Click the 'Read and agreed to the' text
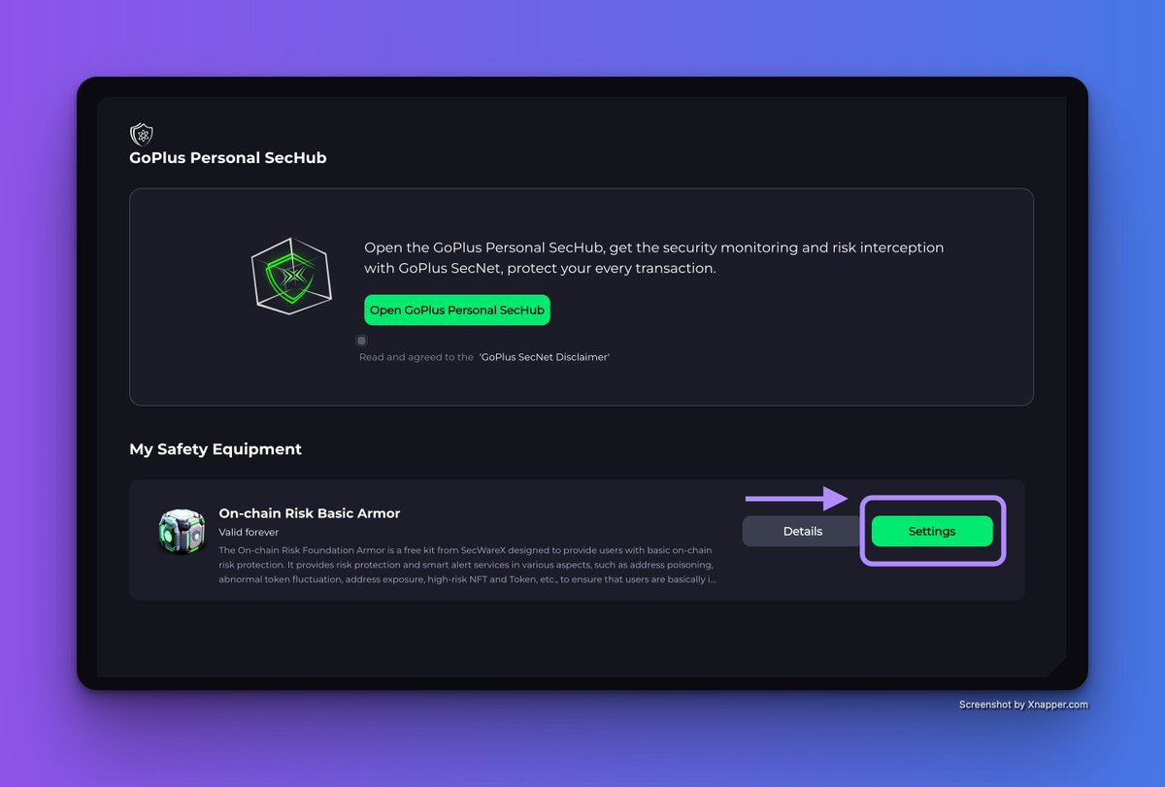Viewport: 1165px width, 787px height. tap(416, 357)
